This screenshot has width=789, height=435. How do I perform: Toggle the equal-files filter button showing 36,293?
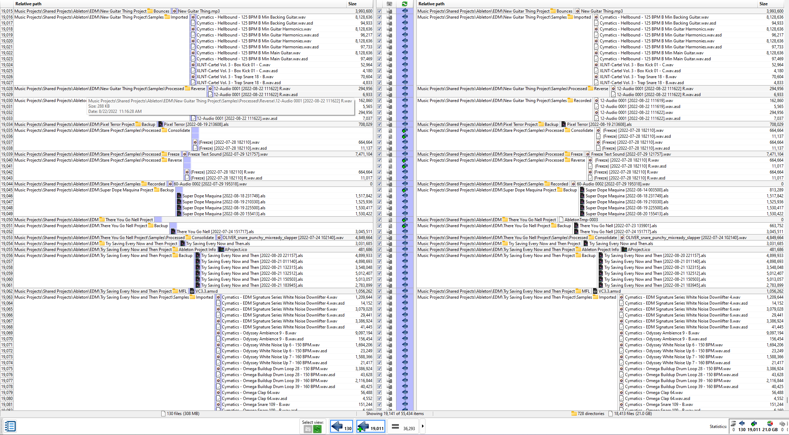(x=403, y=426)
